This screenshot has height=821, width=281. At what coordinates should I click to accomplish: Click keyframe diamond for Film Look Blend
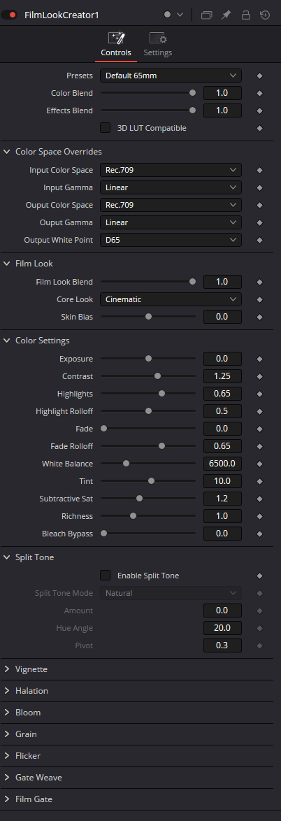[x=259, y=282]
